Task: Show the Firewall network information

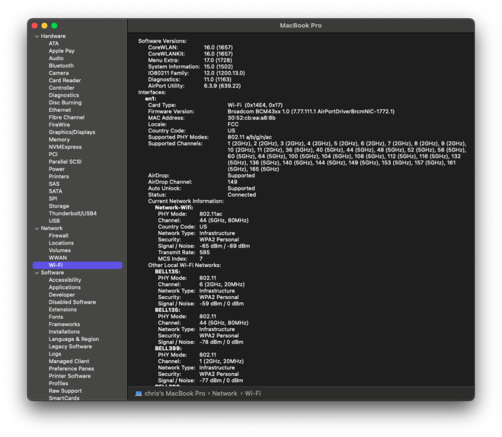Action: 58,235
